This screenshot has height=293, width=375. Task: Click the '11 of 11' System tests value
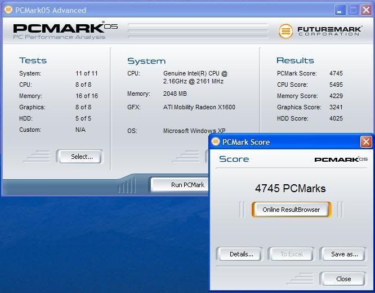tap(87, 73)
